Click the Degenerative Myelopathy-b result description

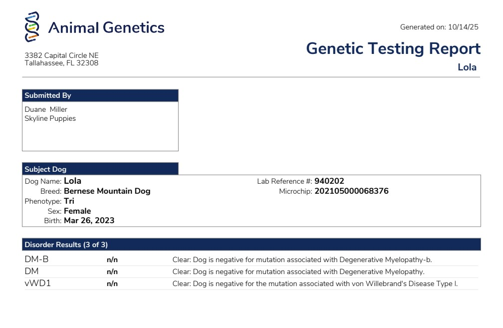pyautogui.click(x=302, y=260)
